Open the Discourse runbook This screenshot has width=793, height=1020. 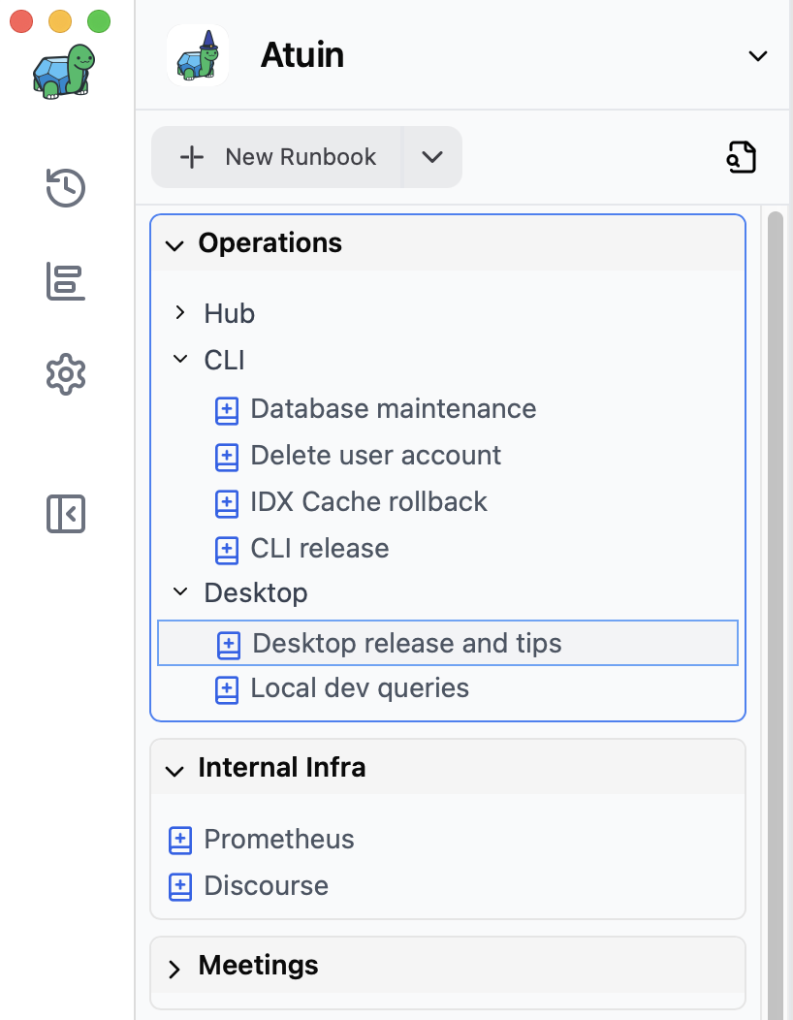click(x=248, y=886)
